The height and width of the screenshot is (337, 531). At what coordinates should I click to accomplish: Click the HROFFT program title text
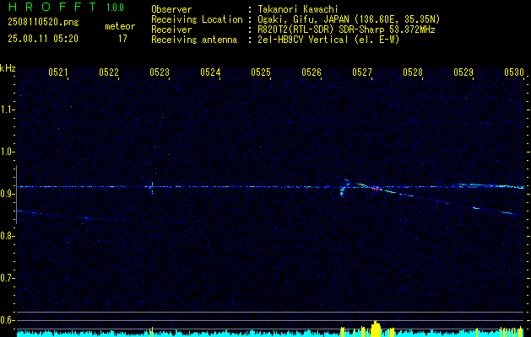pyautogui.click(x=53, y=7)
